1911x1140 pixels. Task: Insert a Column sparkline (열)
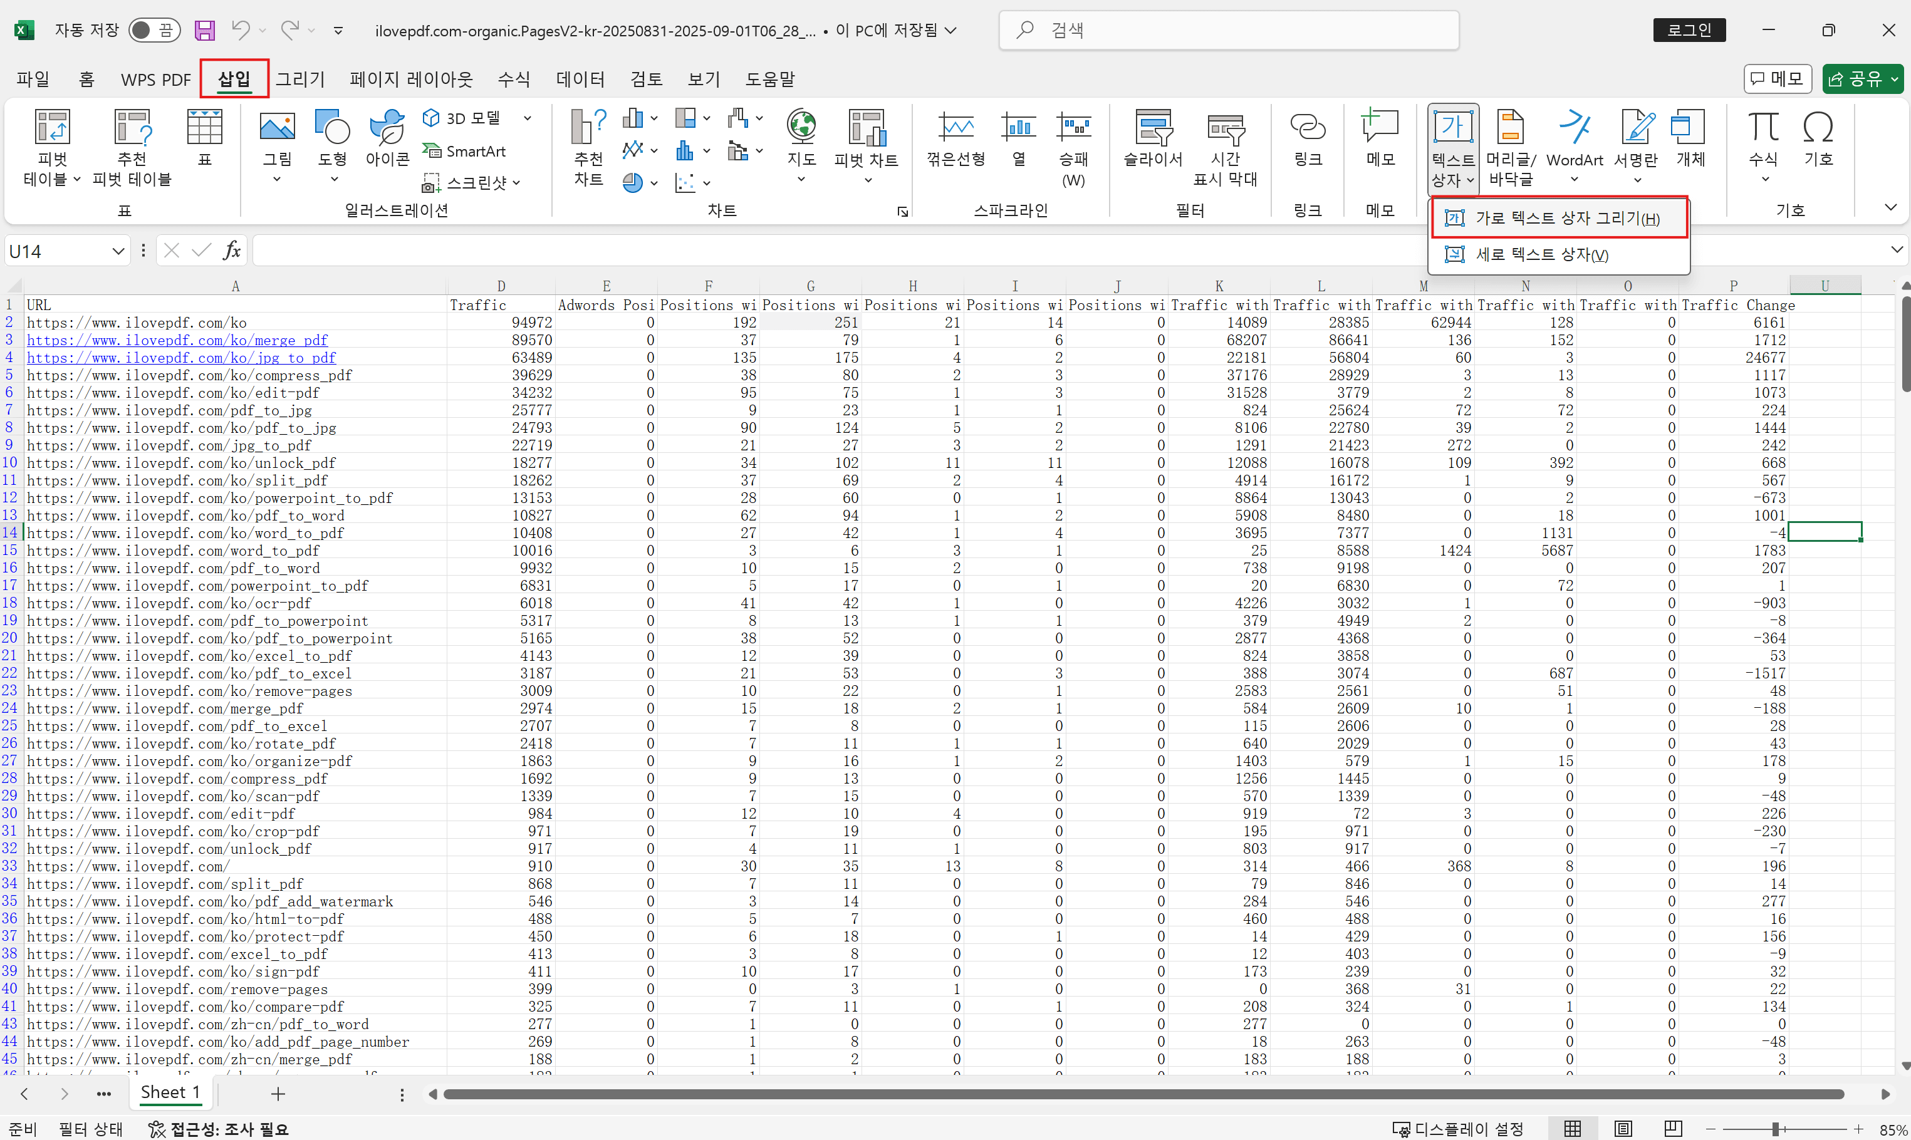click(x=1019, y=138)
